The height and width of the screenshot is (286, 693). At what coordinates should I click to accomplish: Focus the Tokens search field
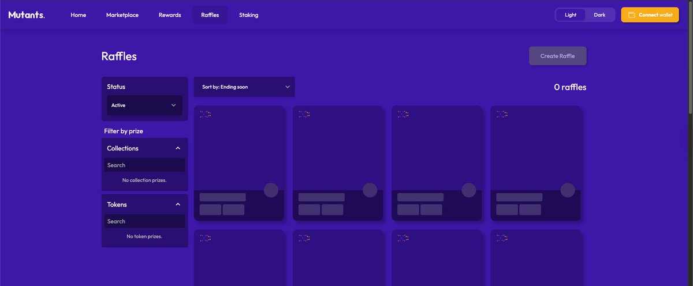pyautogui.click(x=144, y=221)
